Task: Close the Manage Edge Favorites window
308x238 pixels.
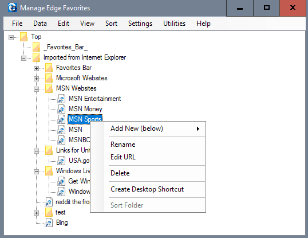Action: click(x=293, y=8)
